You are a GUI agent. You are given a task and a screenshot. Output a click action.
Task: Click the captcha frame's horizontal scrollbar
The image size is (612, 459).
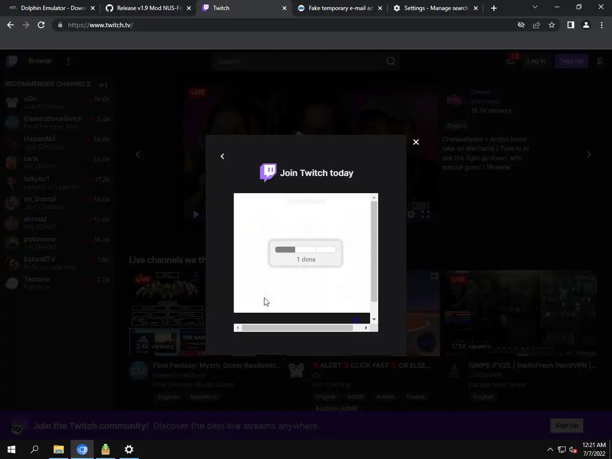click(297, 328)
